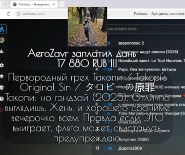
Task: Open the colored wheel sidebar icon
Action: (2, 40)
